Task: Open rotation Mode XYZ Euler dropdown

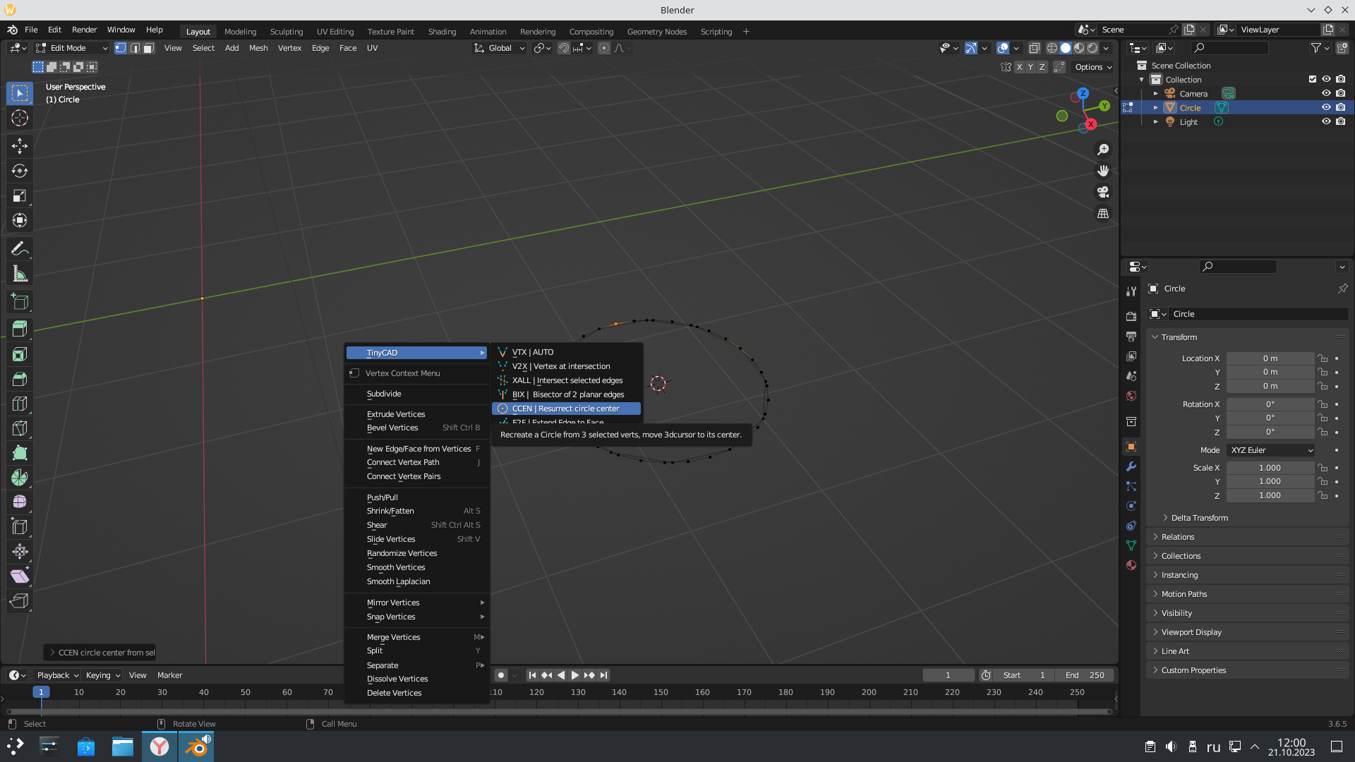Action: pyautogui.click(x=1270, y=450)
